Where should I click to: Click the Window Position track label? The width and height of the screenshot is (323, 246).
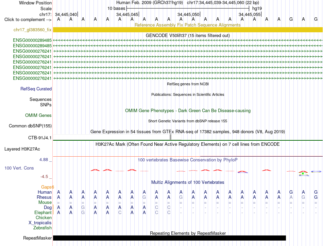(35, 3)
